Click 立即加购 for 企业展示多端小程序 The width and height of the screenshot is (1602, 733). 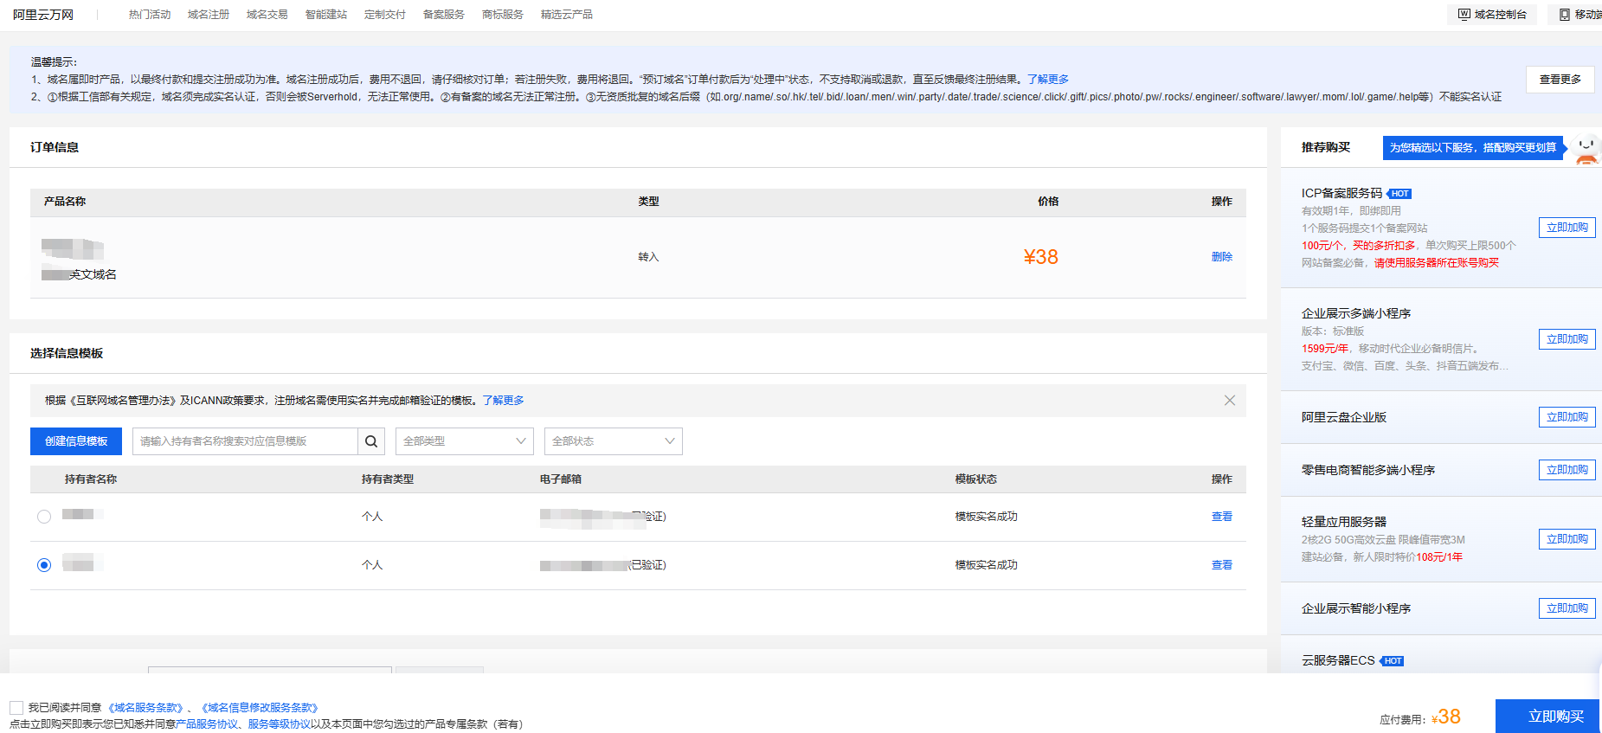point(1567,339)
